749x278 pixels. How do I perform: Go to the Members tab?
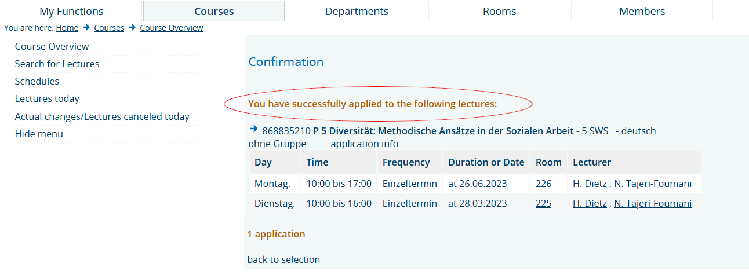tap(642, 11)
